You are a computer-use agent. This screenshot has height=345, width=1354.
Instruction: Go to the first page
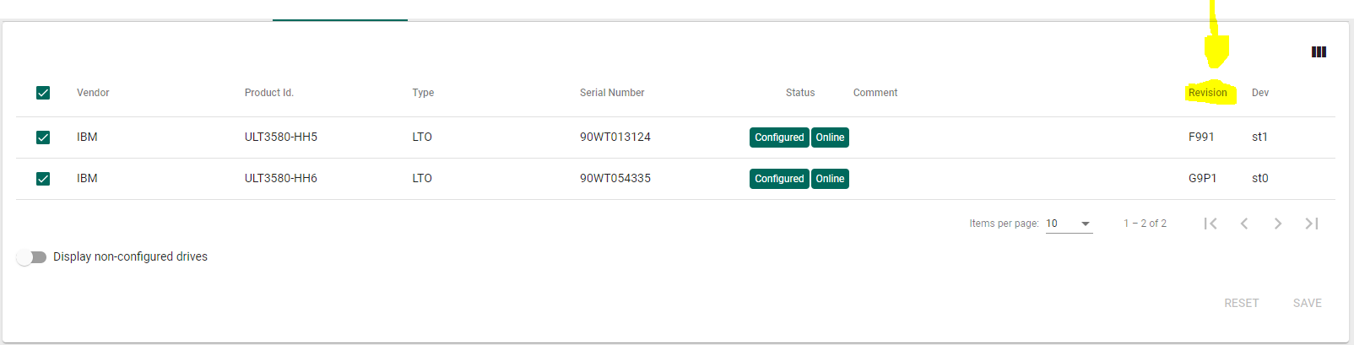coord(1210,224)
